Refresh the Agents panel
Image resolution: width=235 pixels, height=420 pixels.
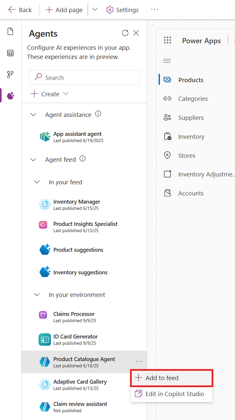point(125,33)
